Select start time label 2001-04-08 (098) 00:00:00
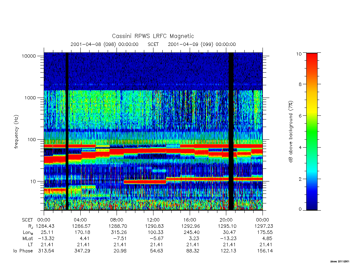This screenshot has width=350, height=263. (x=105, y=44)
